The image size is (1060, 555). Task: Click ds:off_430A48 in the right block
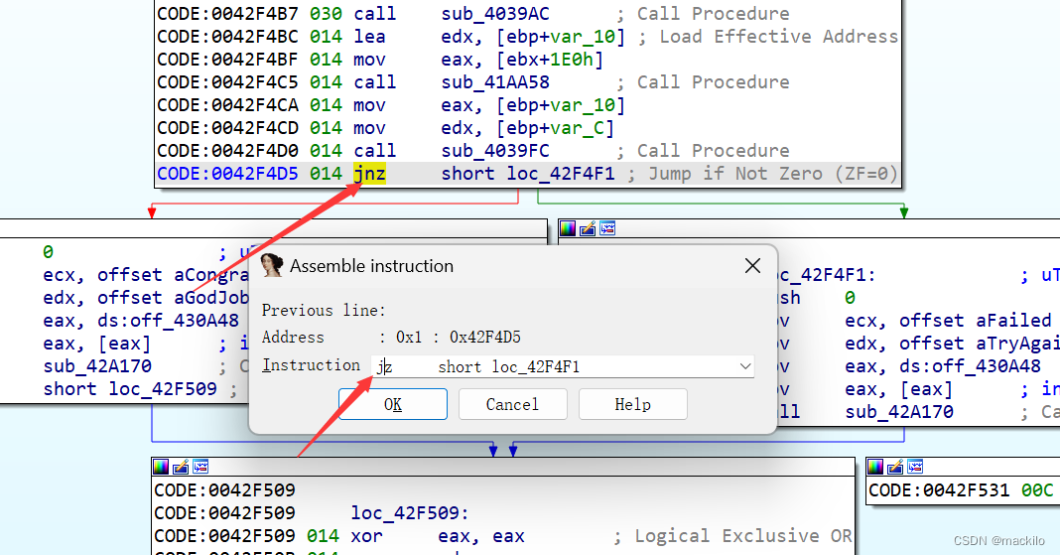pos(970,366)
